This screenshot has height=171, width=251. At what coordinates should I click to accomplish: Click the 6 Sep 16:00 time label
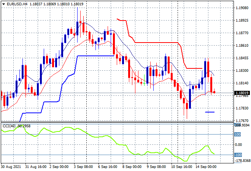click(x=108, y=167)
